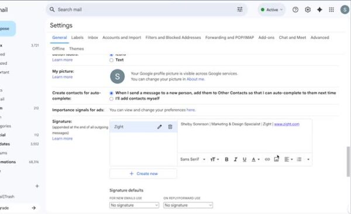Expand the new emails signature dropdown

click(x=135, y=205)
